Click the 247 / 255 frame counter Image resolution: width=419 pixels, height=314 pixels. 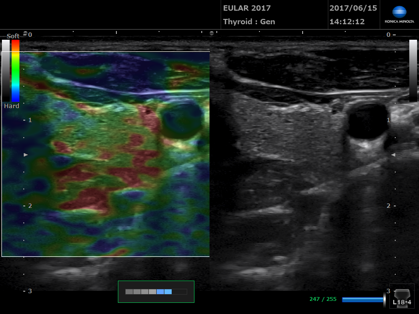[x=322, y=299]
